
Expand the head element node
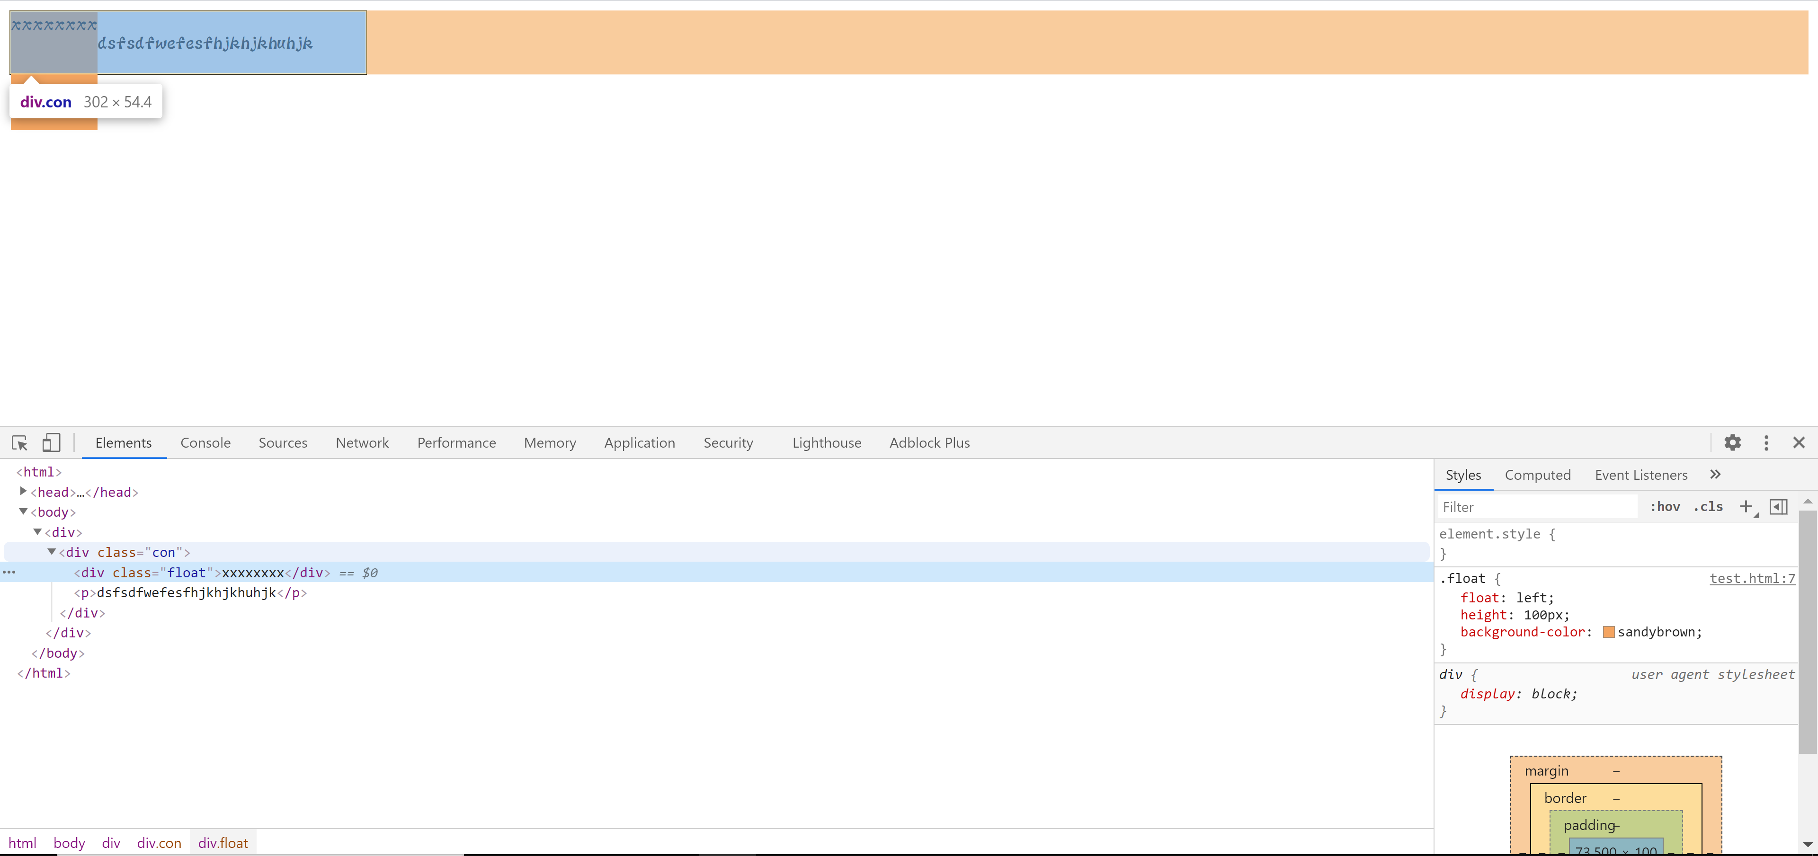click(x=23, y=492)
